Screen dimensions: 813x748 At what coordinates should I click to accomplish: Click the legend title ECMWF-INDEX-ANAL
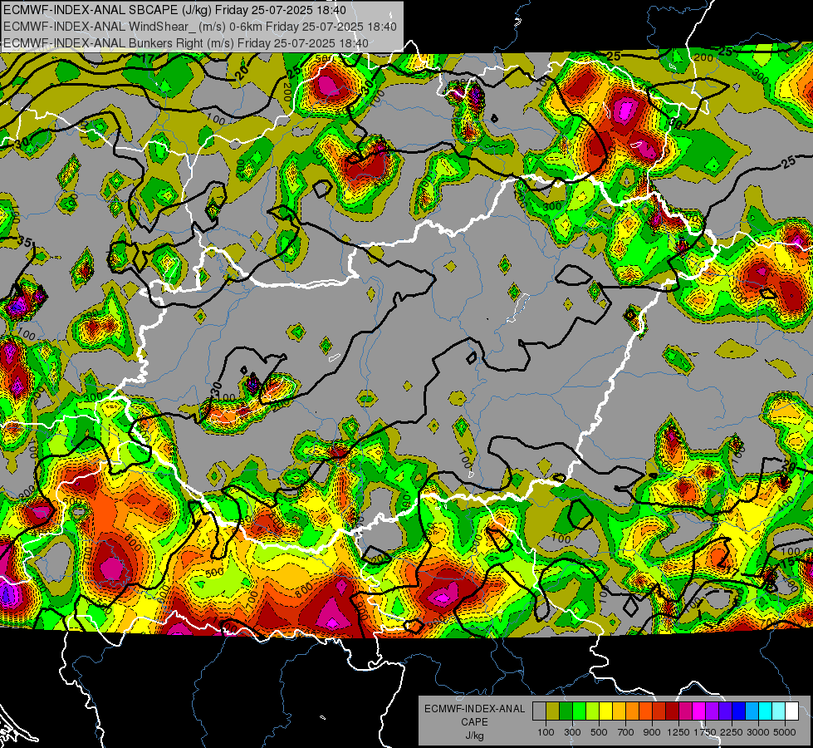(474, 709)
